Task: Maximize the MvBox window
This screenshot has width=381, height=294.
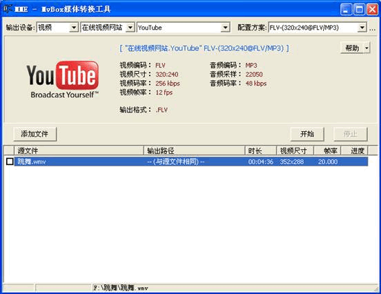Action: click(359, 10)
